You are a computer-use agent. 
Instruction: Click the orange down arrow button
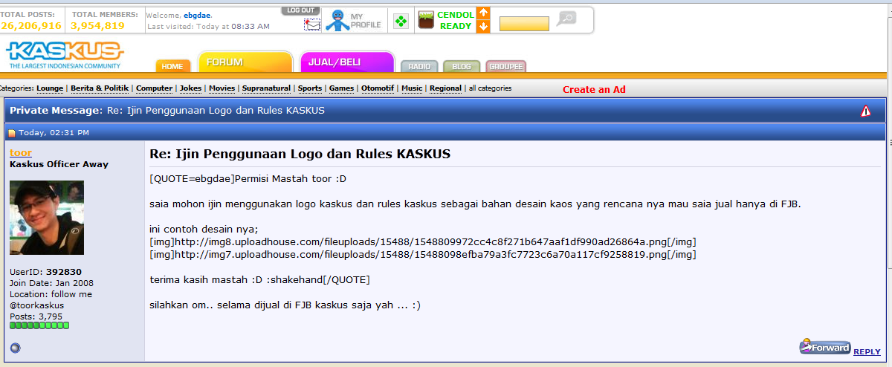(x=483, y=26)
